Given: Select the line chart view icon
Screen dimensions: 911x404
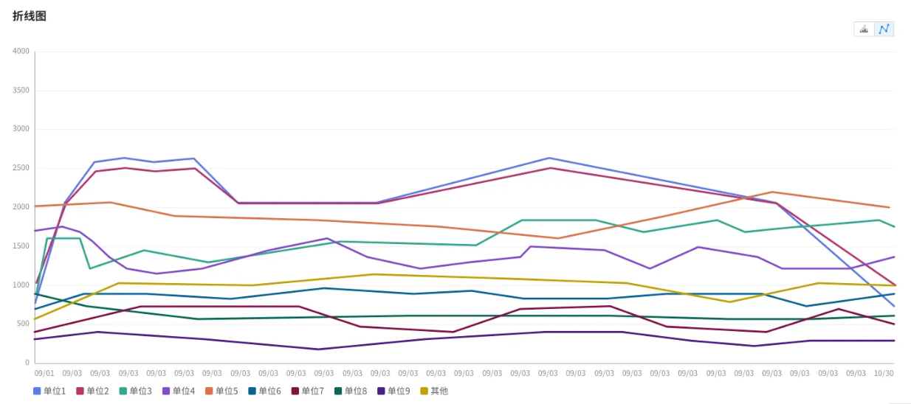Looking at the screenshot, I should pyautogui.click(x=884, y=29).
